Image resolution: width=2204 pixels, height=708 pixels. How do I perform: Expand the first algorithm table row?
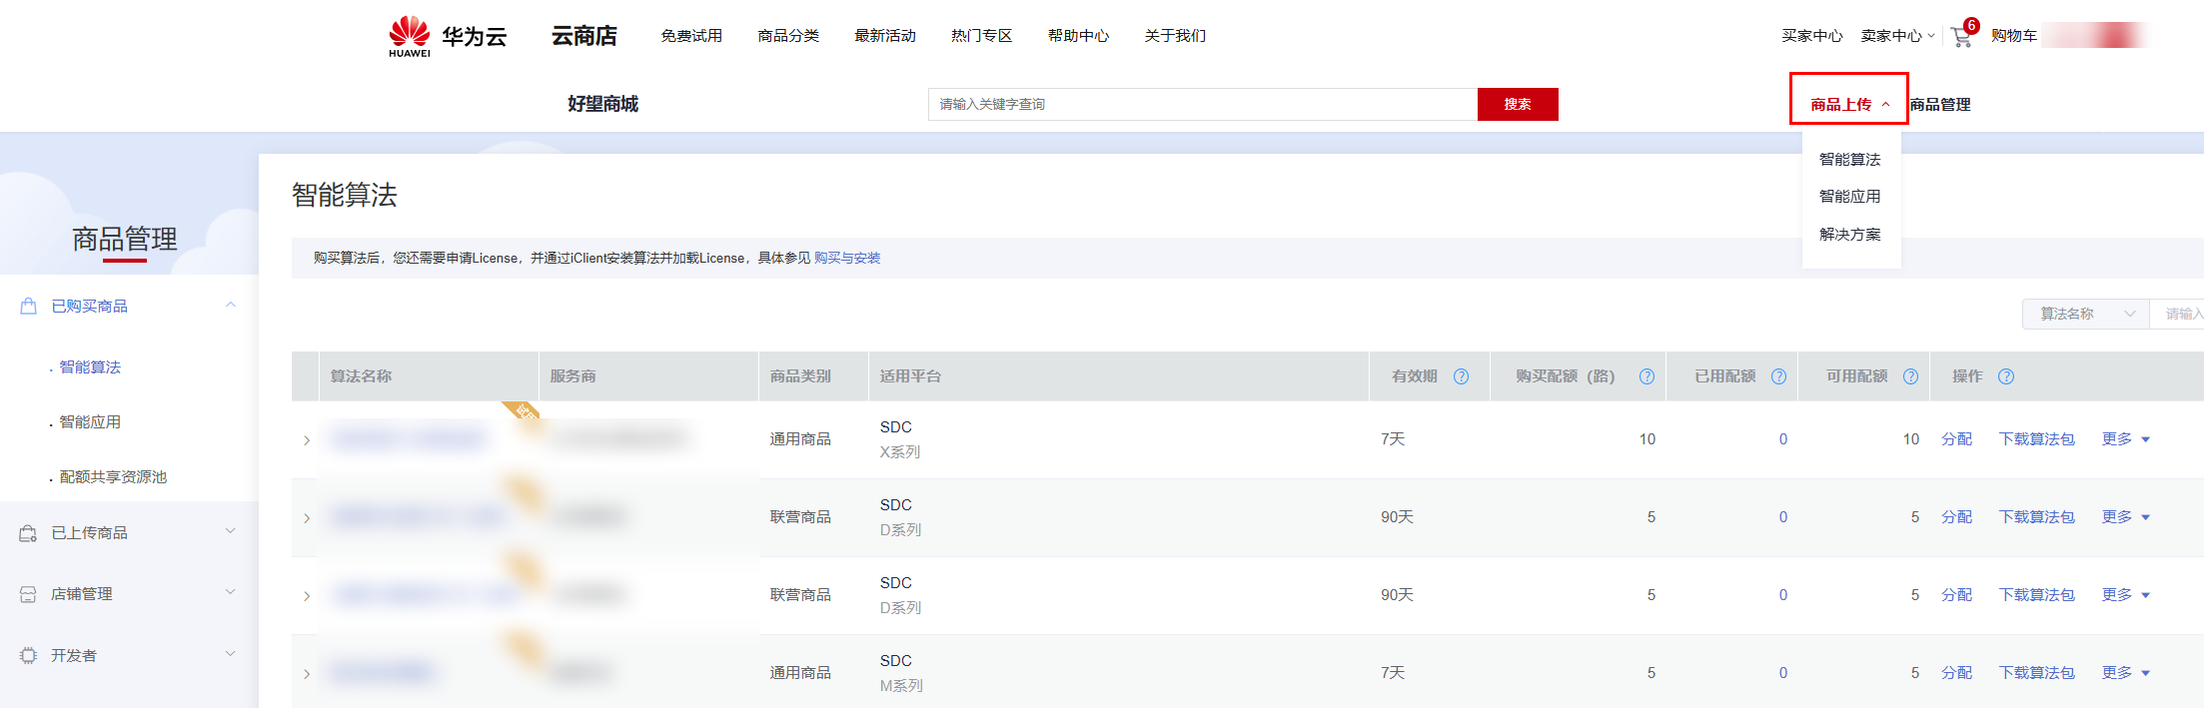coord(307,440)
